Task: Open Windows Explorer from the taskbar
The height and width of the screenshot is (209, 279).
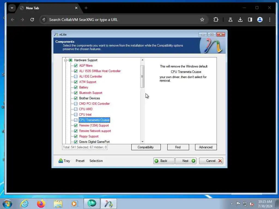Action: click(58, 204)
